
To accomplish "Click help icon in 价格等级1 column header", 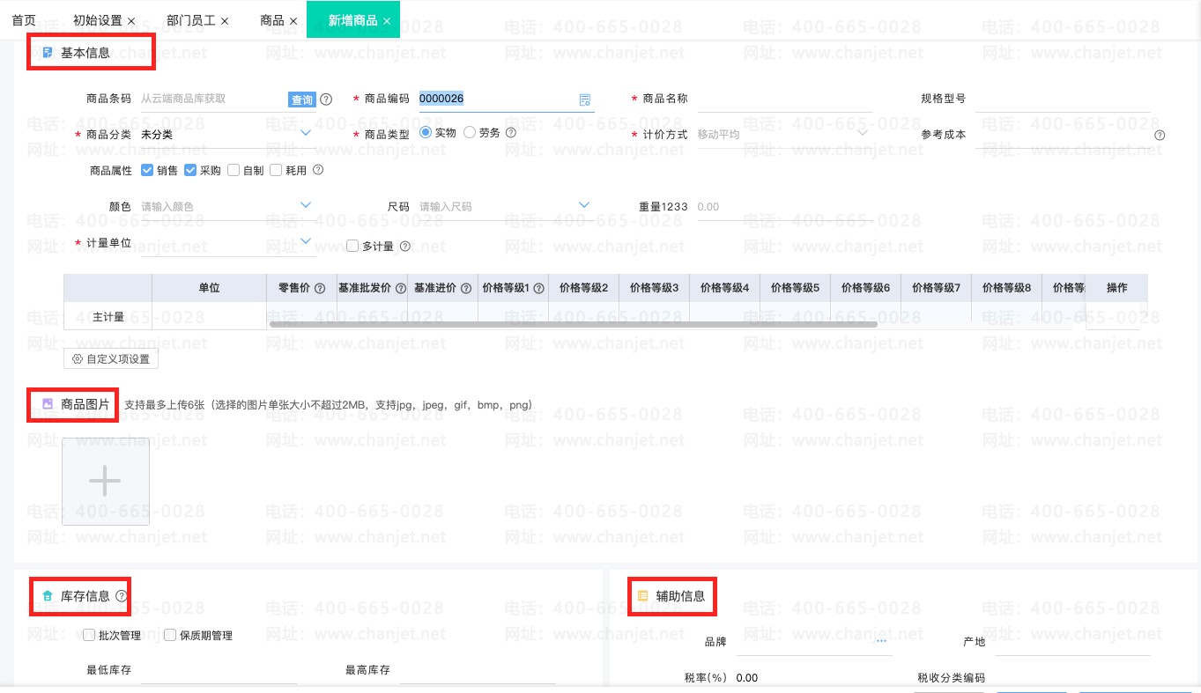I will (x=538, y=288).
